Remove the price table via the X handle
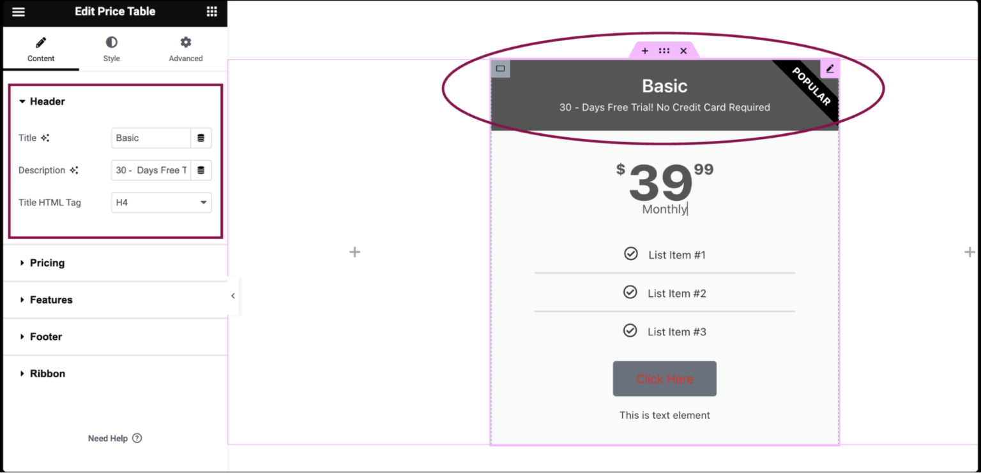This screenshot has width=981, height=473. pos(683,50)
